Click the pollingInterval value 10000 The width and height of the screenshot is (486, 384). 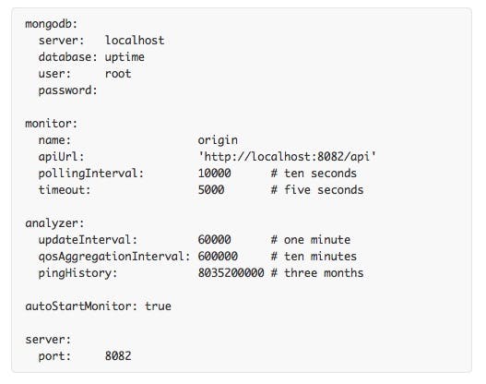tap(215, 174)
